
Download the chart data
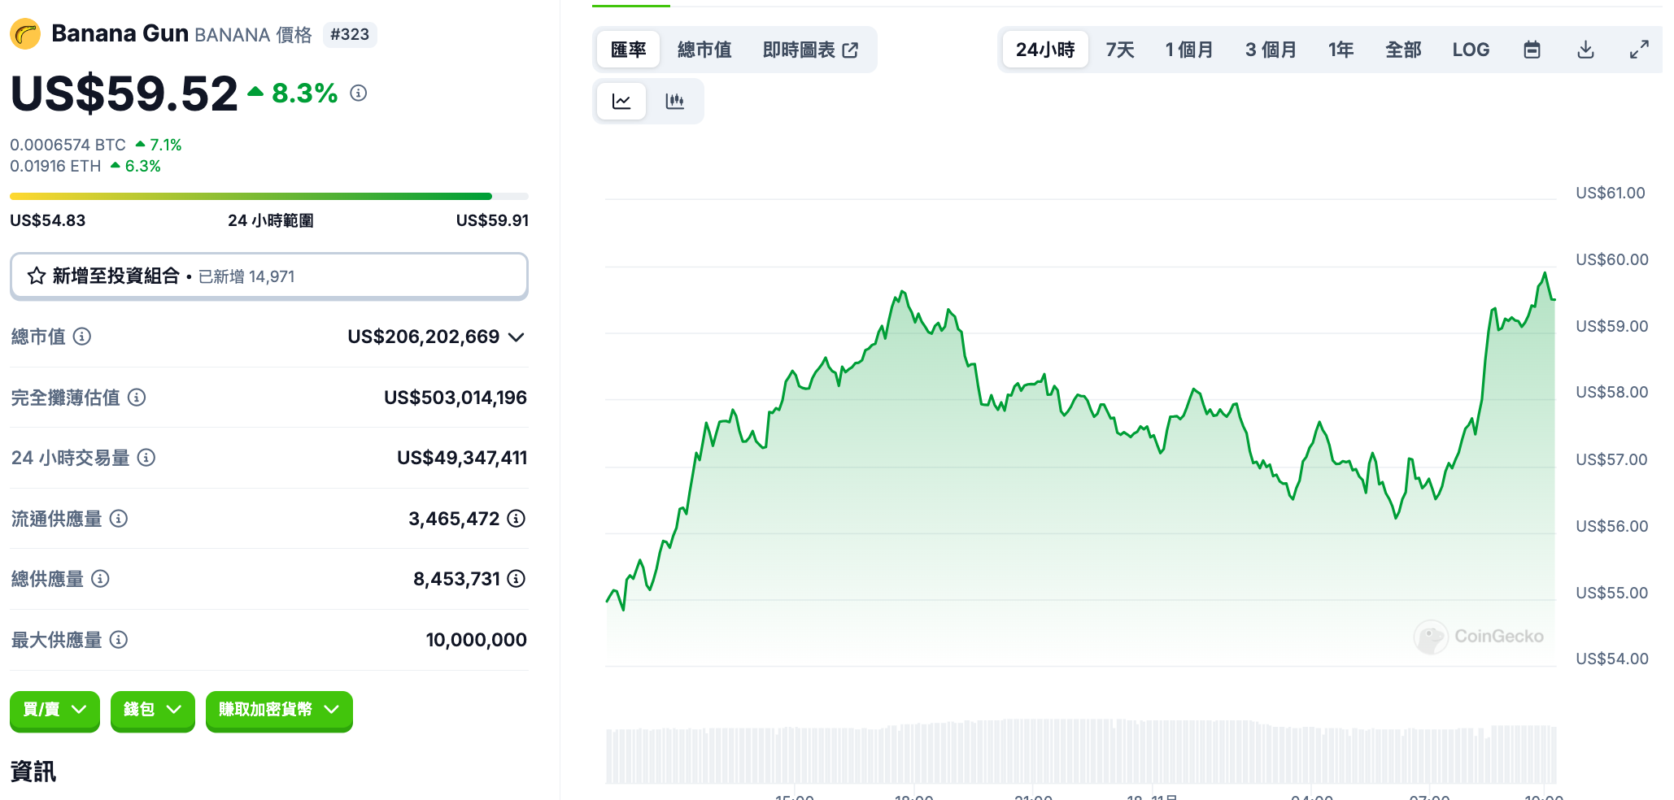pyautogui.click(x=1585, y=50)
